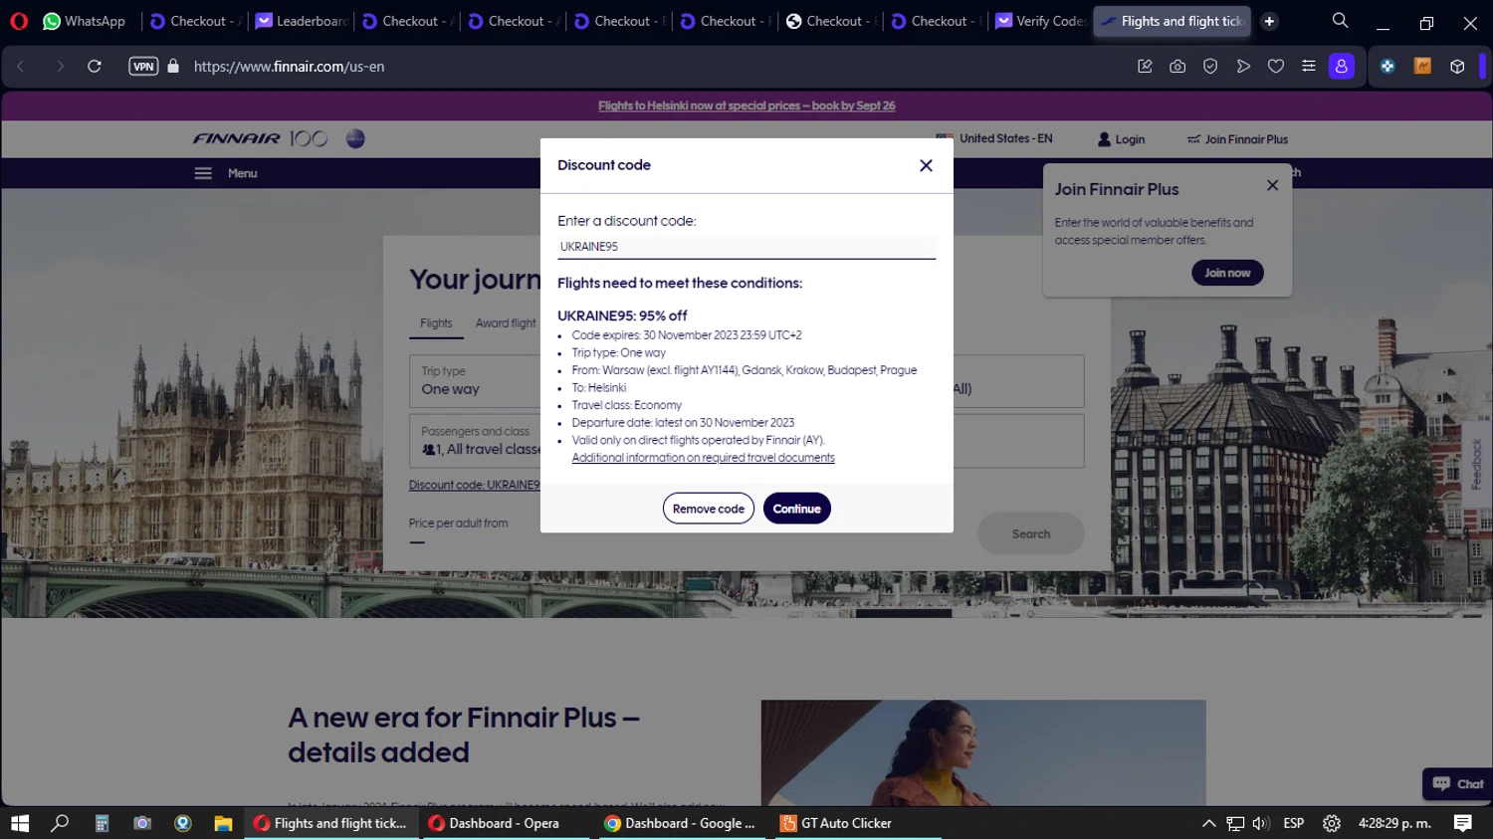Click the site lock security icon
The image size is (1493, 839).
(x=173, y=67)
